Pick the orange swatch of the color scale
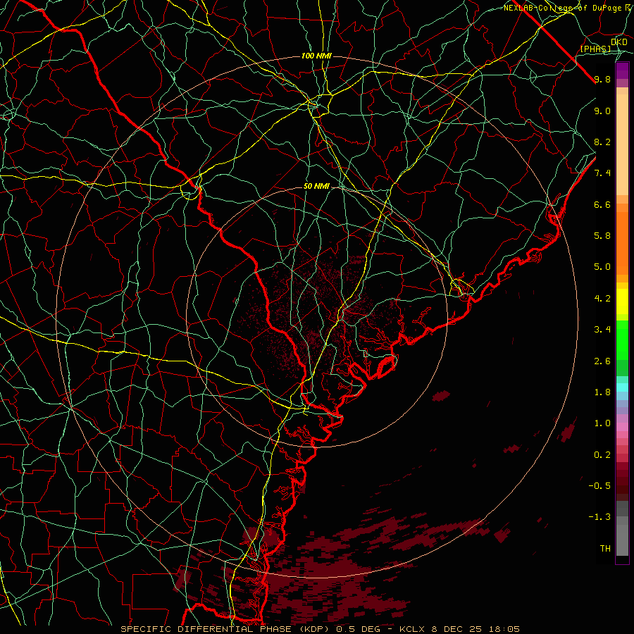Screen dimensions: 634x634 pyautogui.click(x=622, y=242)
